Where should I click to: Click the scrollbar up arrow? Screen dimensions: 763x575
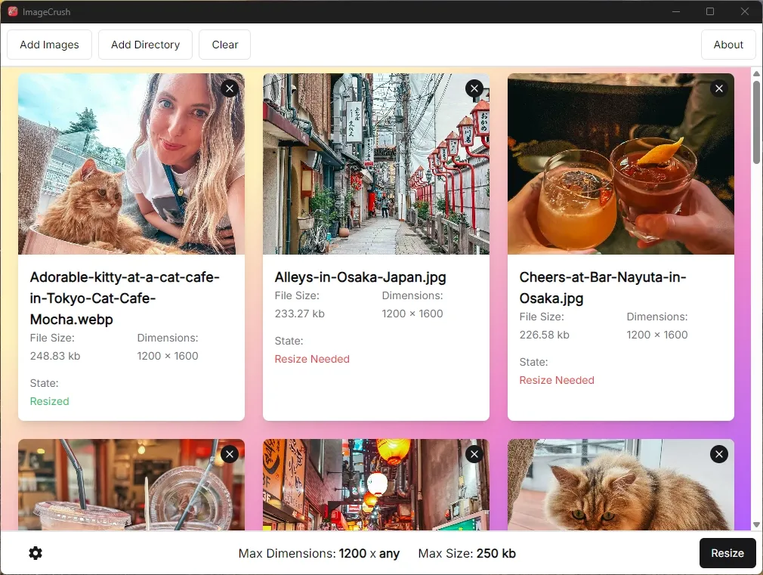[x=756, y=73]
